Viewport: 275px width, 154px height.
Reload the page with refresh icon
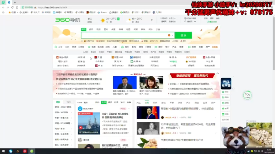[12, 8]
